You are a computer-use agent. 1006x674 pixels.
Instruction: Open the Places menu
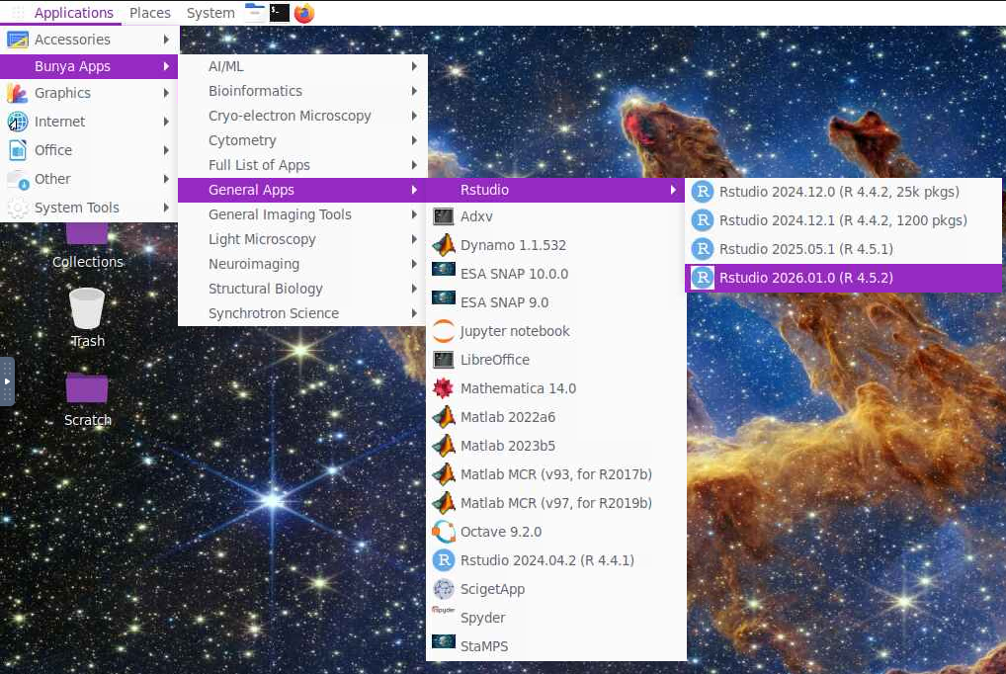(150, 13)
